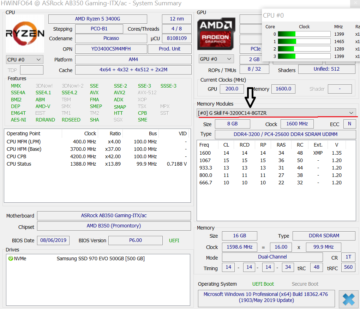Click the ROPs / TMUs value 8 / 32
Screen dimensions: 360x309
(254, 69)
